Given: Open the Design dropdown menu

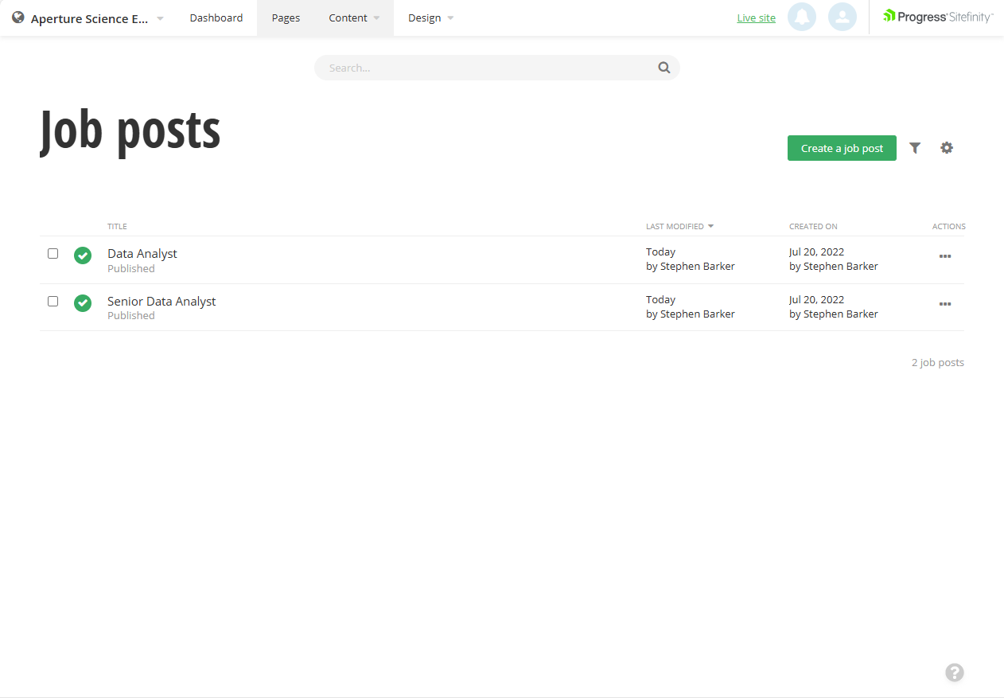Looking at the screenshot, I should (430, 18).
